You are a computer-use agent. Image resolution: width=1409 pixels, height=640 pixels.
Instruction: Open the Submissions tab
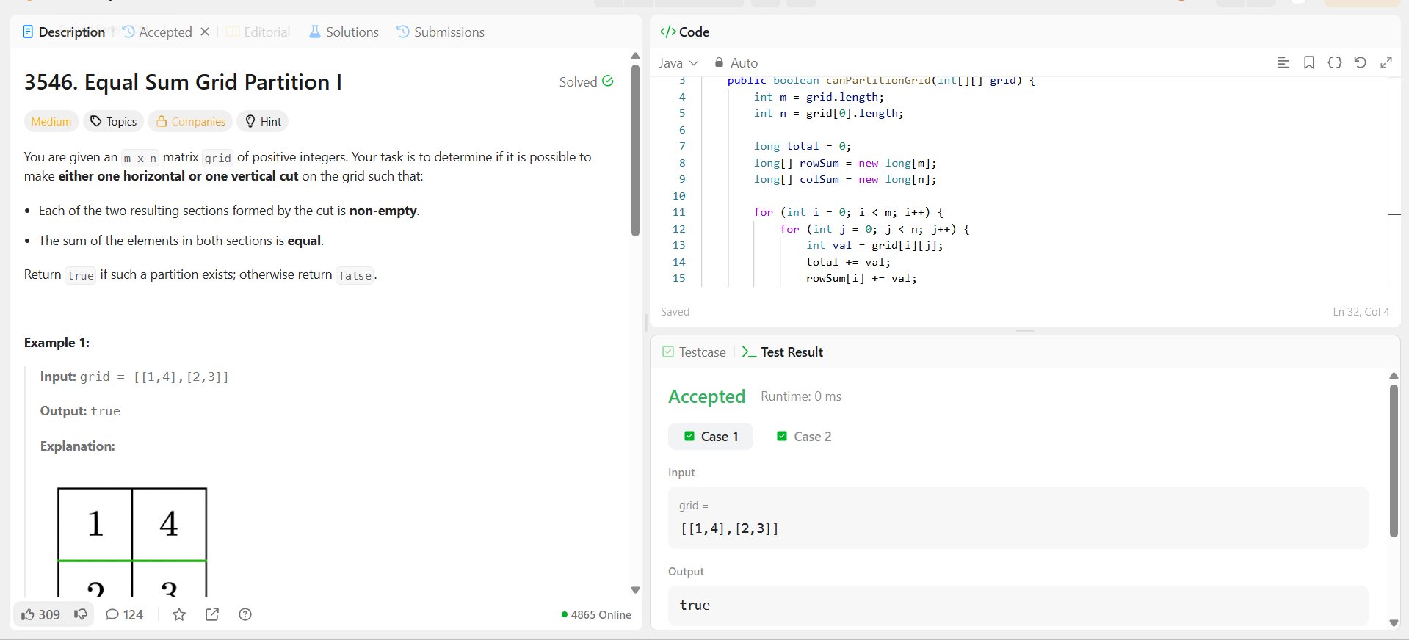pyautogui.click(x=441, y=32)
